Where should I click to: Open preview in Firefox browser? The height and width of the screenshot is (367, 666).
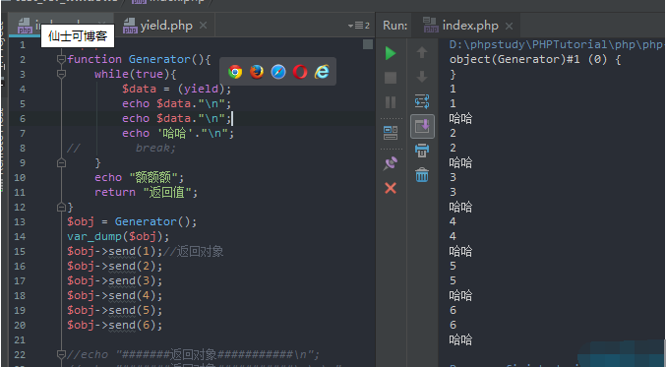257,72
